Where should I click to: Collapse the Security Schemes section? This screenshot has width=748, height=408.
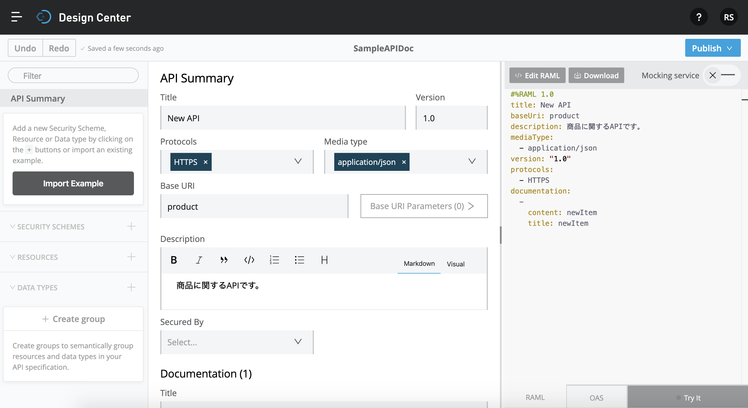pyautogui.click(x=12, y=226)
